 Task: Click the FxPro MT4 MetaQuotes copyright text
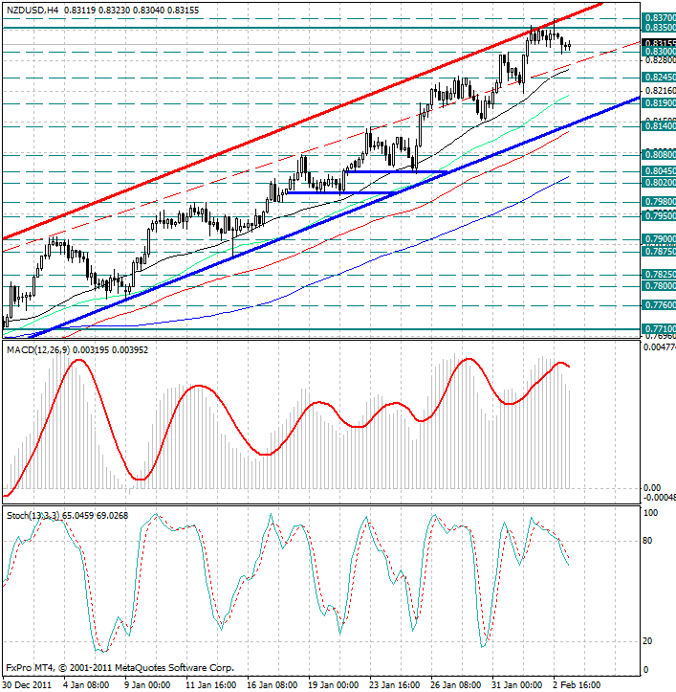point(120,668)
